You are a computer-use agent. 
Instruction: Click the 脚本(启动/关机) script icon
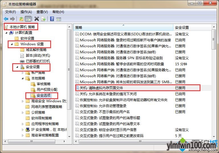[x=22, y=56]
